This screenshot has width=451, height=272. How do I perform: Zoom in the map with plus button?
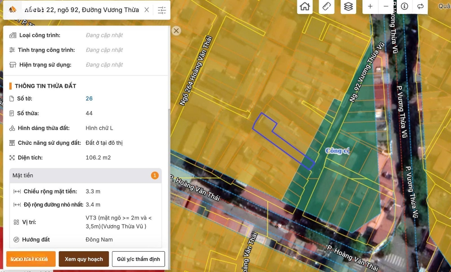pos(370,6)
